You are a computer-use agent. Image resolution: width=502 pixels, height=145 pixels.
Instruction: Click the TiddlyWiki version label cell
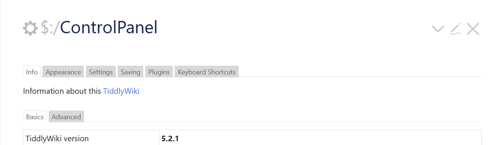pyautogui.click(x=91, y=138)
